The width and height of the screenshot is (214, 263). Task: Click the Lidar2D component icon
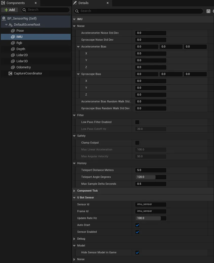13,55
